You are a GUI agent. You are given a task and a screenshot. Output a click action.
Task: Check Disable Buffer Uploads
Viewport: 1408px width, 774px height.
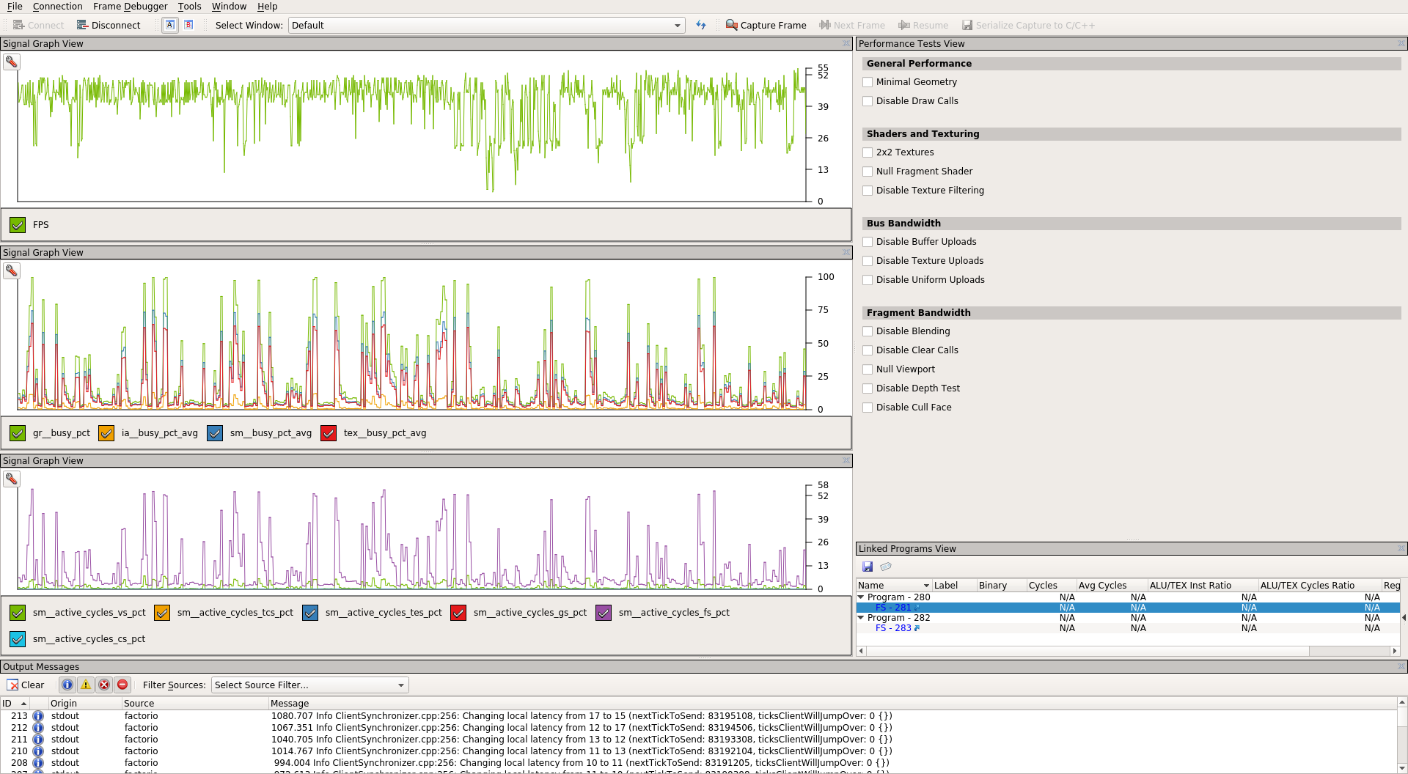pyautogui.click(x=868, y=242)
